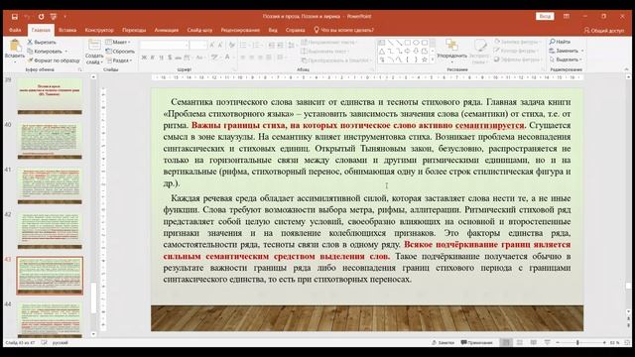Click Создать слайд new slide icon
The height and width of the screenshot is (357, 635).
click(94, 45)
